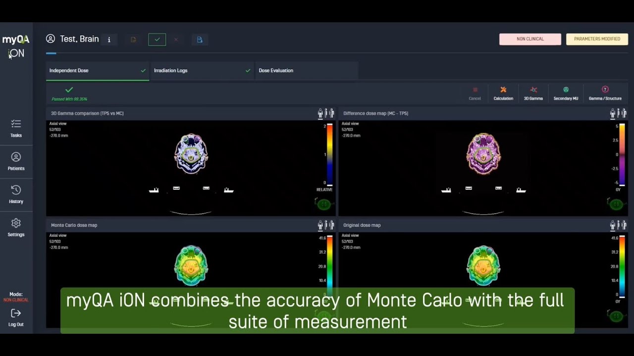Click the 3D Gamma comparison axial image
The width and height of the screenshot is (634, 356).
pyautogui.click(x=191, y=154)
